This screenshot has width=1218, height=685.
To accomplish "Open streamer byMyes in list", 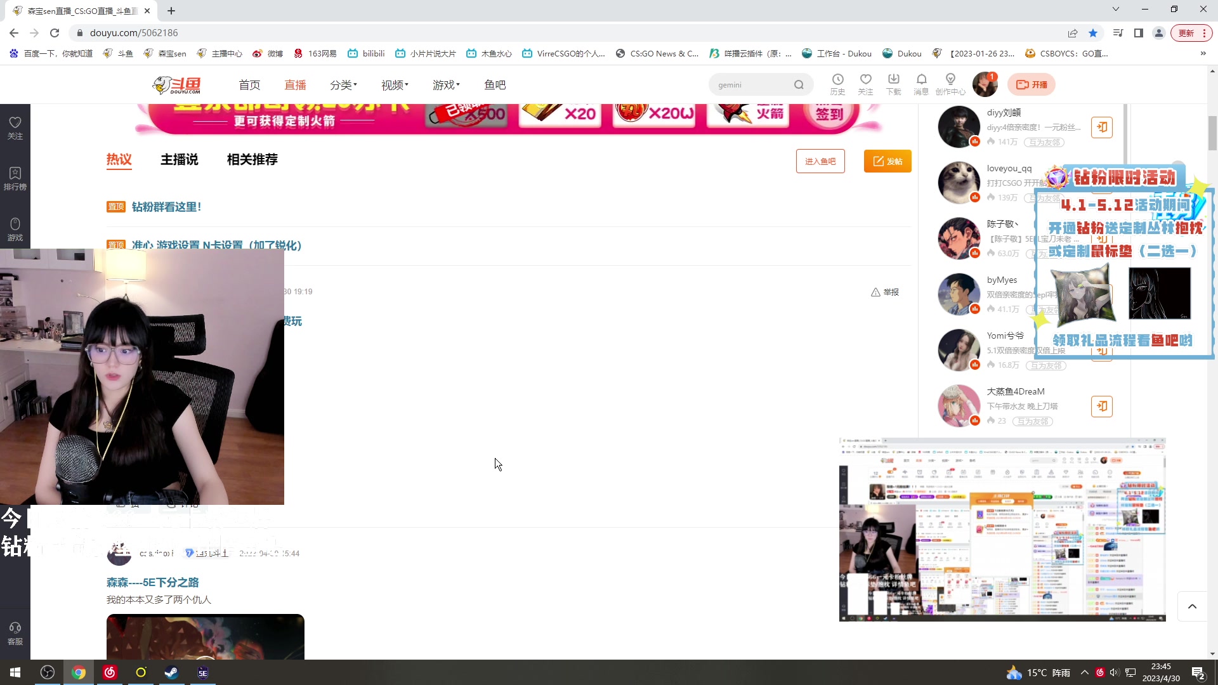I will 1002,280.
